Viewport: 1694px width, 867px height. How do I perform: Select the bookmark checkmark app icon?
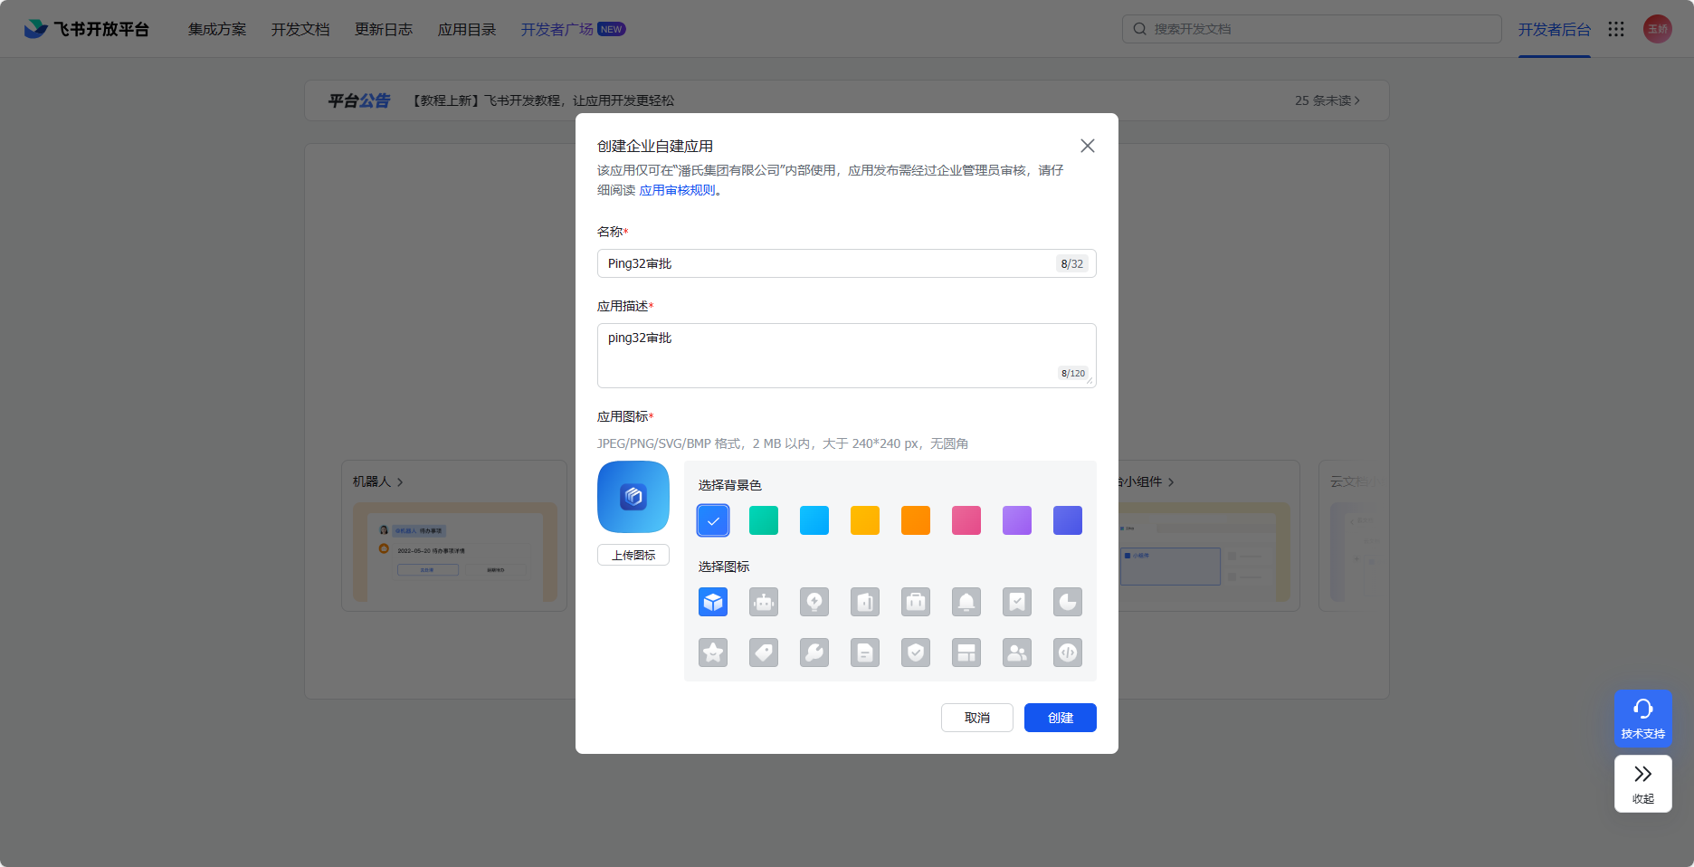[x=1017, y=602]
